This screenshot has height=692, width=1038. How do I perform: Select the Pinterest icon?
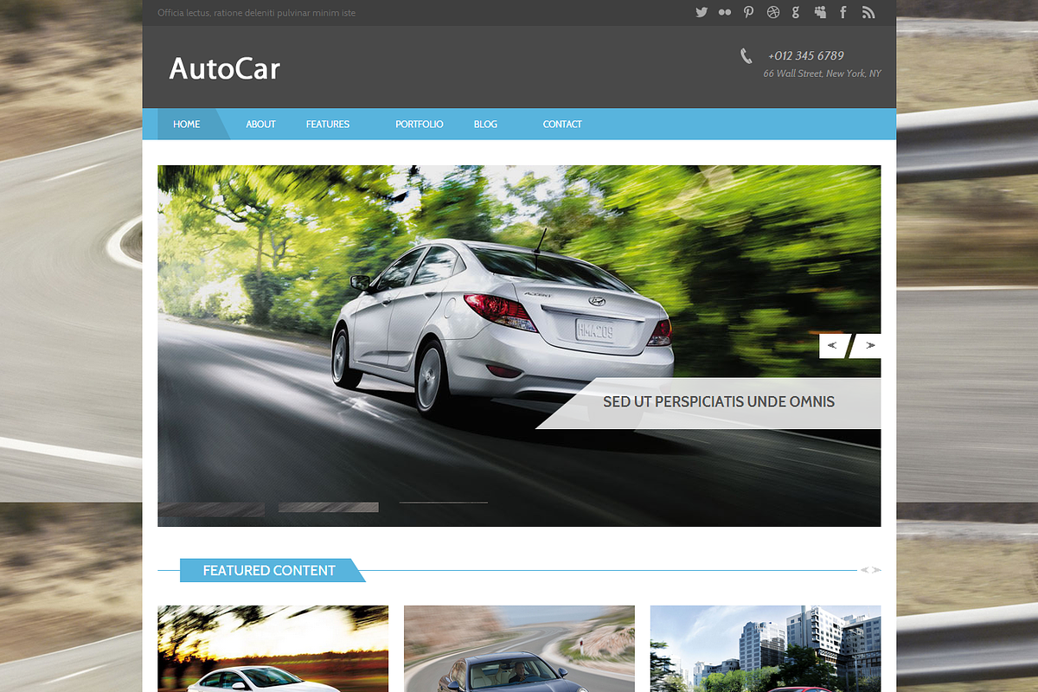coord(748,12)
